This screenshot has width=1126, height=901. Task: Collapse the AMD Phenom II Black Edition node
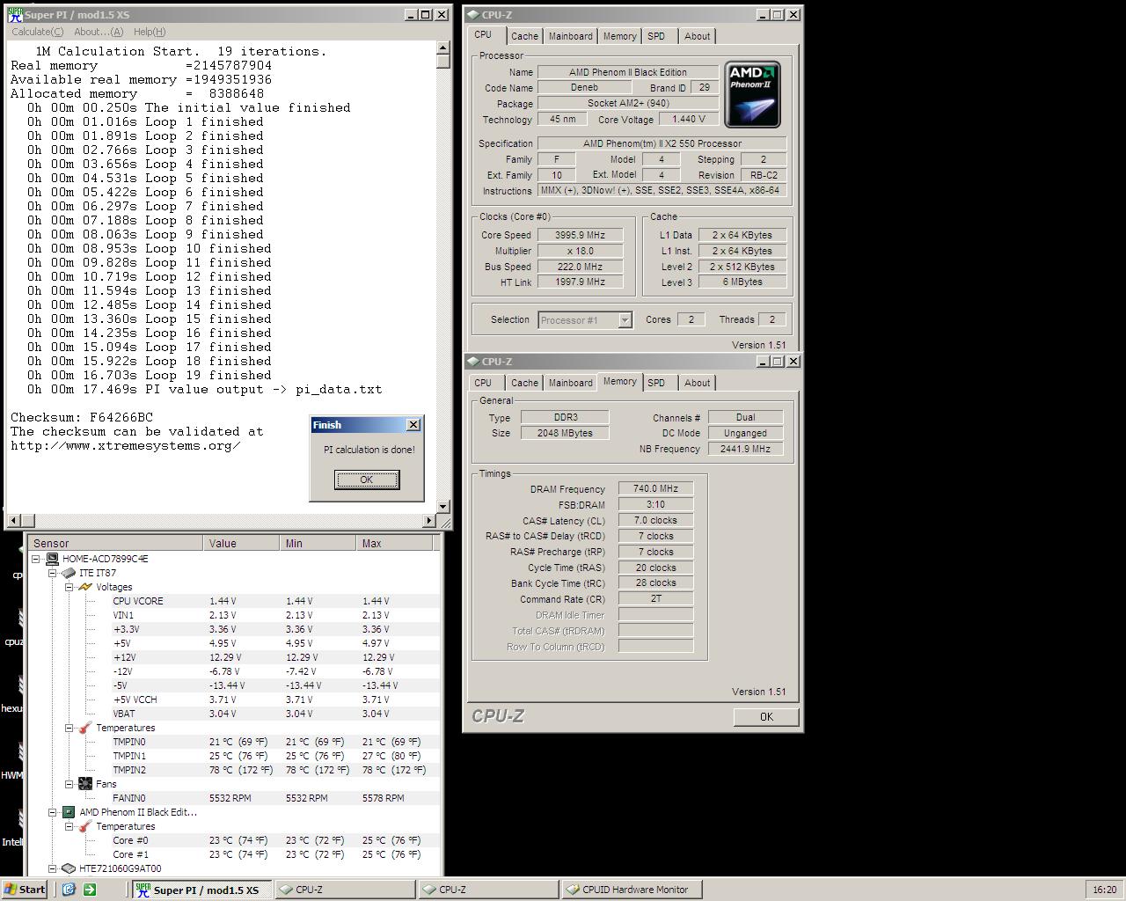[x=53, y=812]
